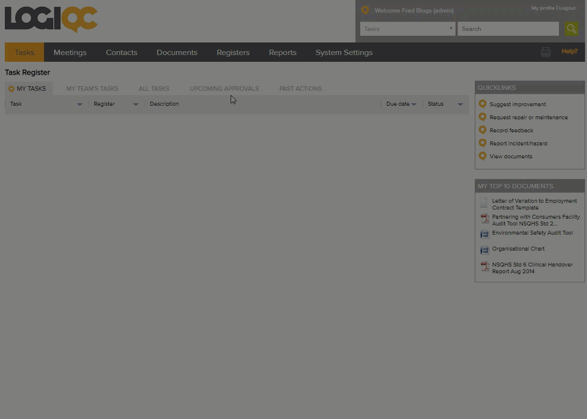Open the Tasks search category dropdown
Image resolution: width=587 pixels, height=419 pixels.
point(407,29)
